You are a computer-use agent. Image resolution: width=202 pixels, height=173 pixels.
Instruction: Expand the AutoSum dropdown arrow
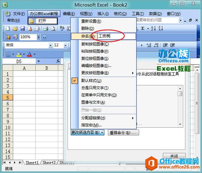pyautogui.click(x=148, y=29)
